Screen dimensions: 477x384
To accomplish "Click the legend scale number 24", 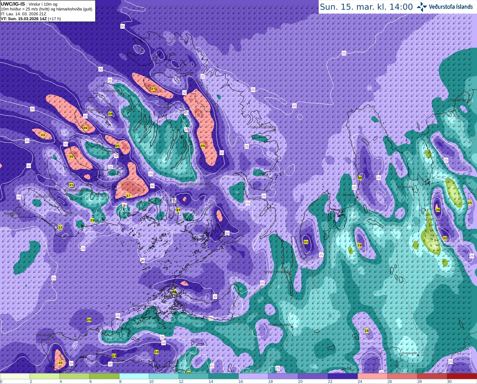I will [360, 381].
